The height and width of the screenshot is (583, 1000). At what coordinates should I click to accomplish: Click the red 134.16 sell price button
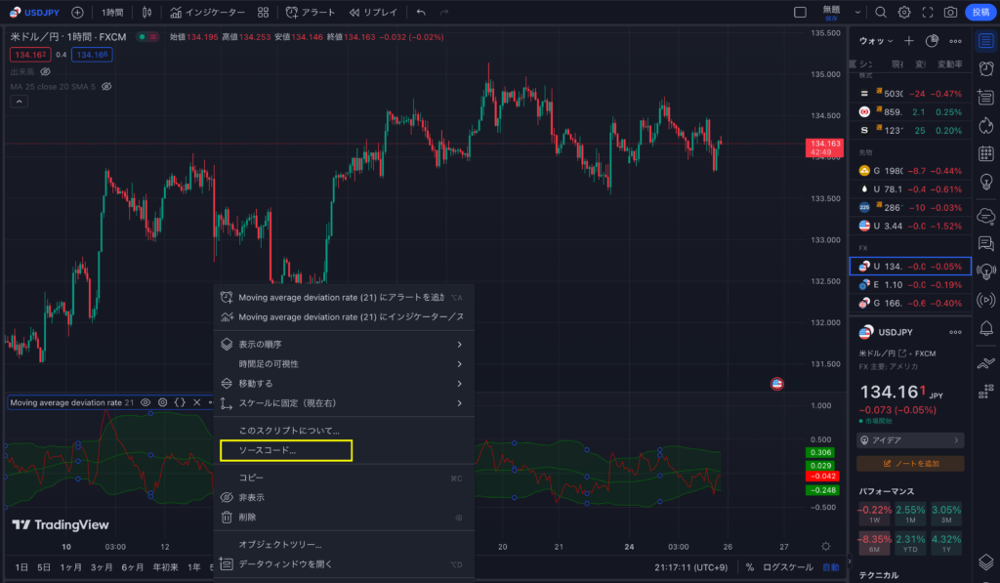tap(30, 55)
